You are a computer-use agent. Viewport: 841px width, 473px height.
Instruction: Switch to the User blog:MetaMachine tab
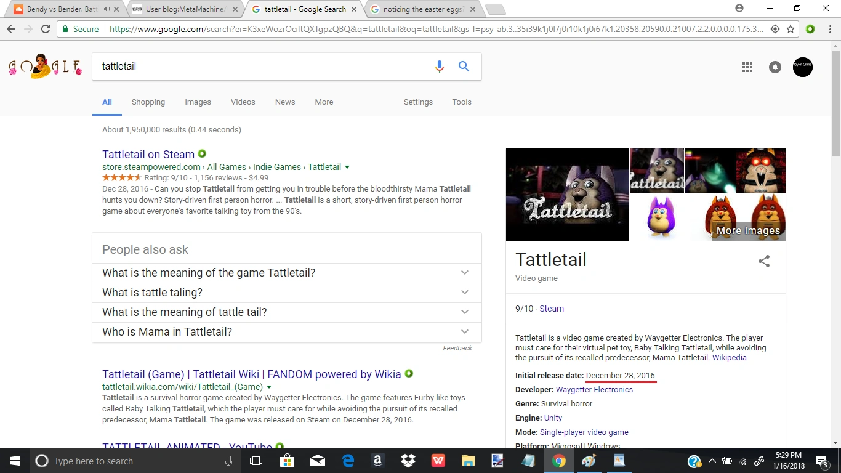click(x=186, y=9)
